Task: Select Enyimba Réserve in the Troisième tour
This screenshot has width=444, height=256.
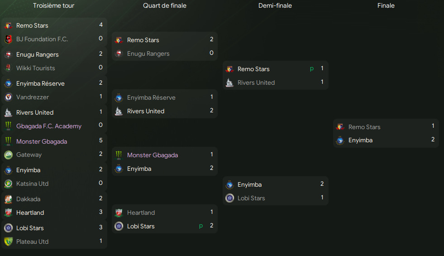Action: pos(40,83)
